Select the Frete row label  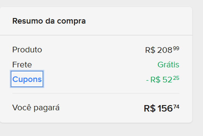22,65
